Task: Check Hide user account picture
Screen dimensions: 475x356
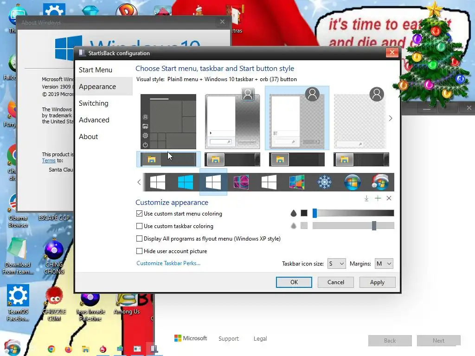Action: (139, 251)
